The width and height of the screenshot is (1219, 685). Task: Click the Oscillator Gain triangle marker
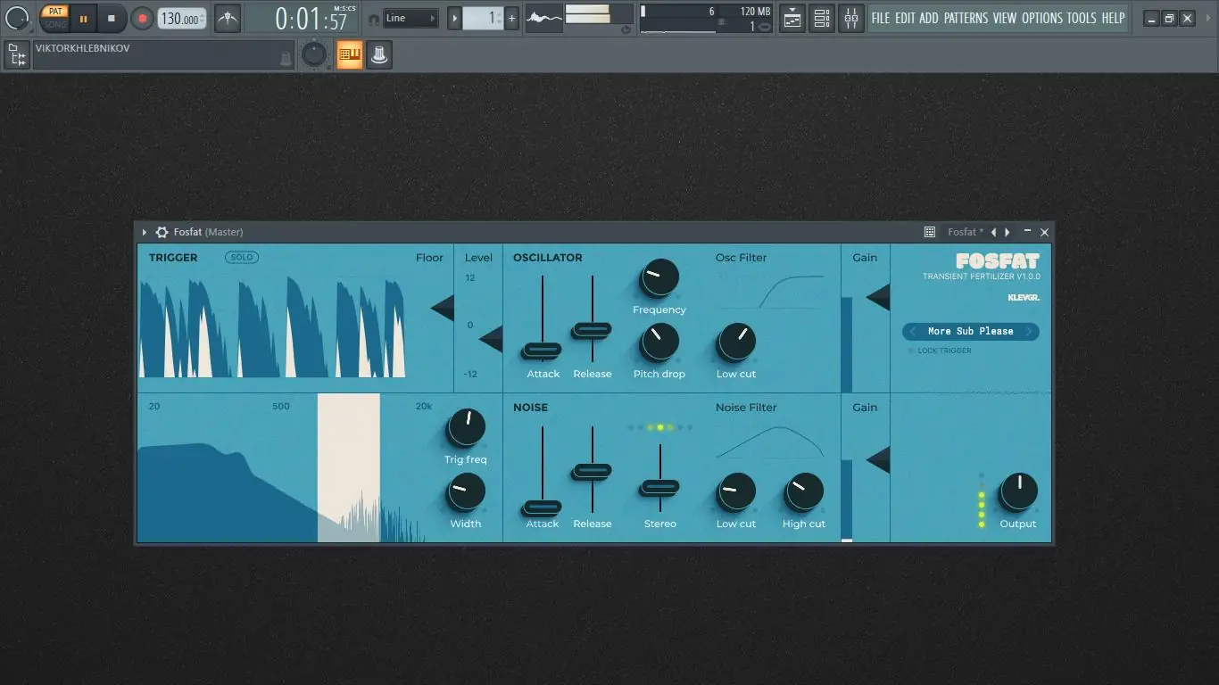coord(878,297)
